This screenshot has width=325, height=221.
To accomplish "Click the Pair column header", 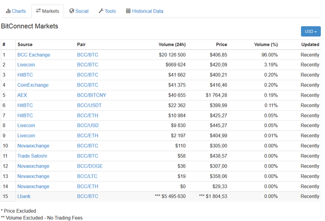I will click(81, 45).
